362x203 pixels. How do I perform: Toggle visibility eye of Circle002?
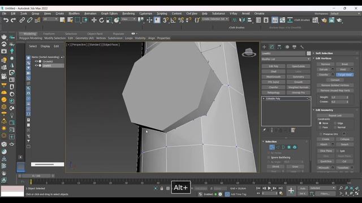(x=36, y=61)
